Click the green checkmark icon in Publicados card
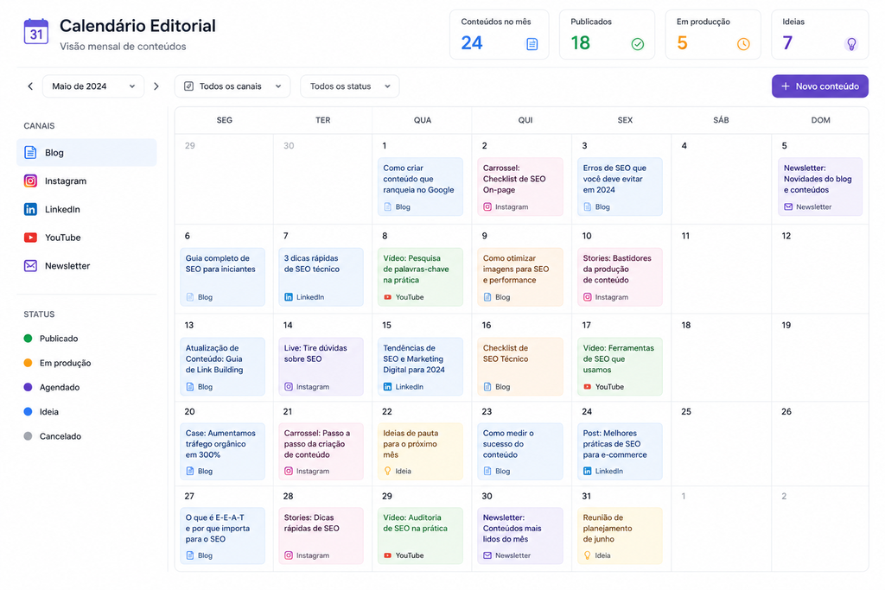This screenshot has height=590, width=885. coord(637,44)
